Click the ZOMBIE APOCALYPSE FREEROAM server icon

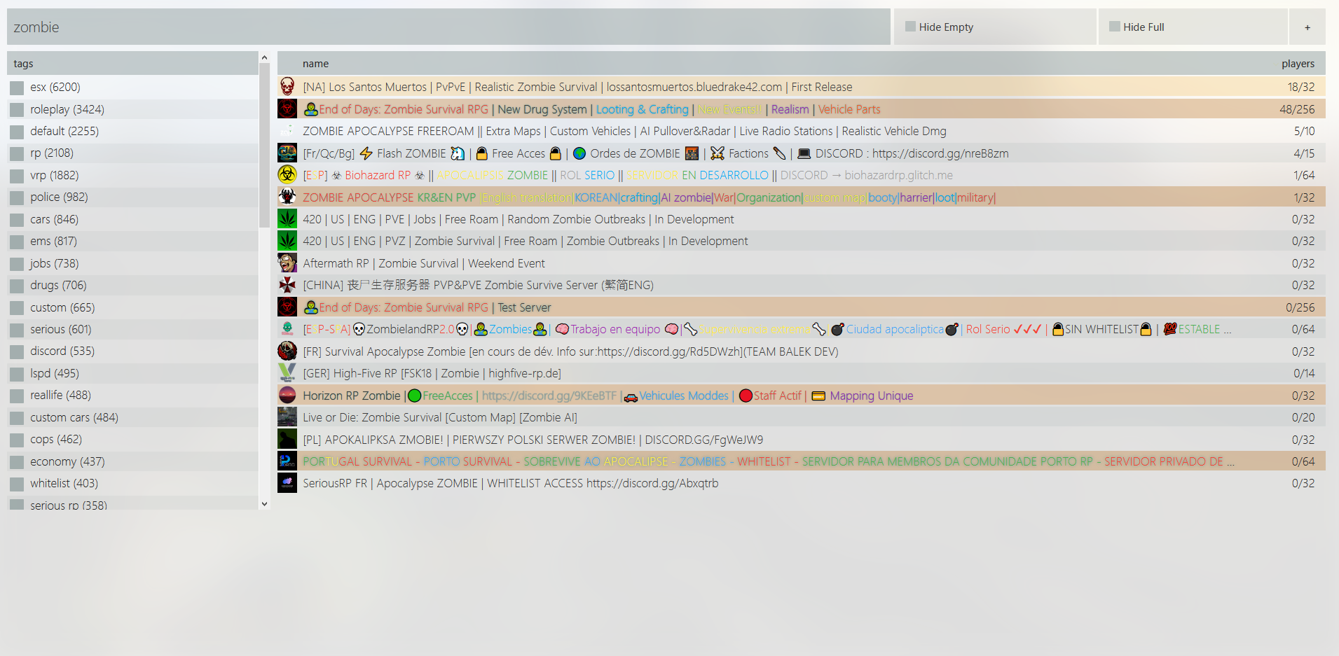[x=287, y=131]
